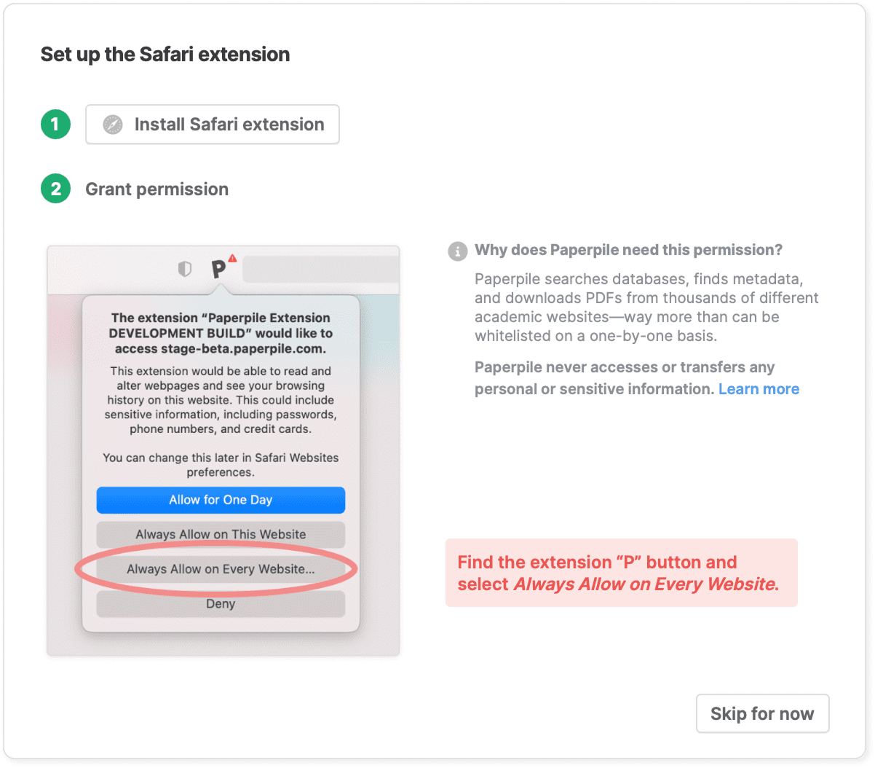Click the green step 1 circle badge

[55, 125]
